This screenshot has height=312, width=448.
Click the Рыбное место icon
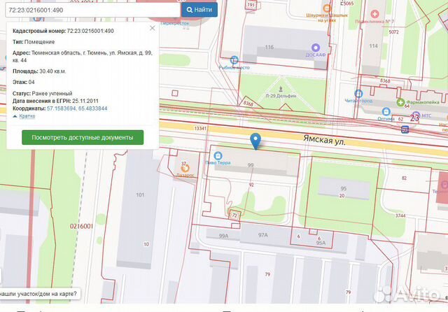234,60
